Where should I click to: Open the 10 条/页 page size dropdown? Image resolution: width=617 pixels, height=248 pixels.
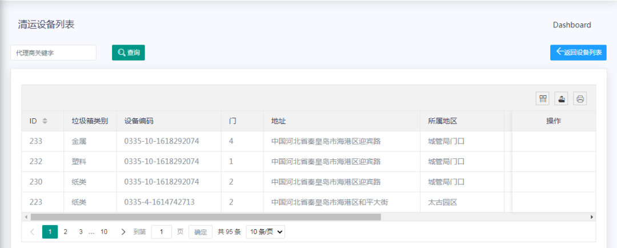265,232
